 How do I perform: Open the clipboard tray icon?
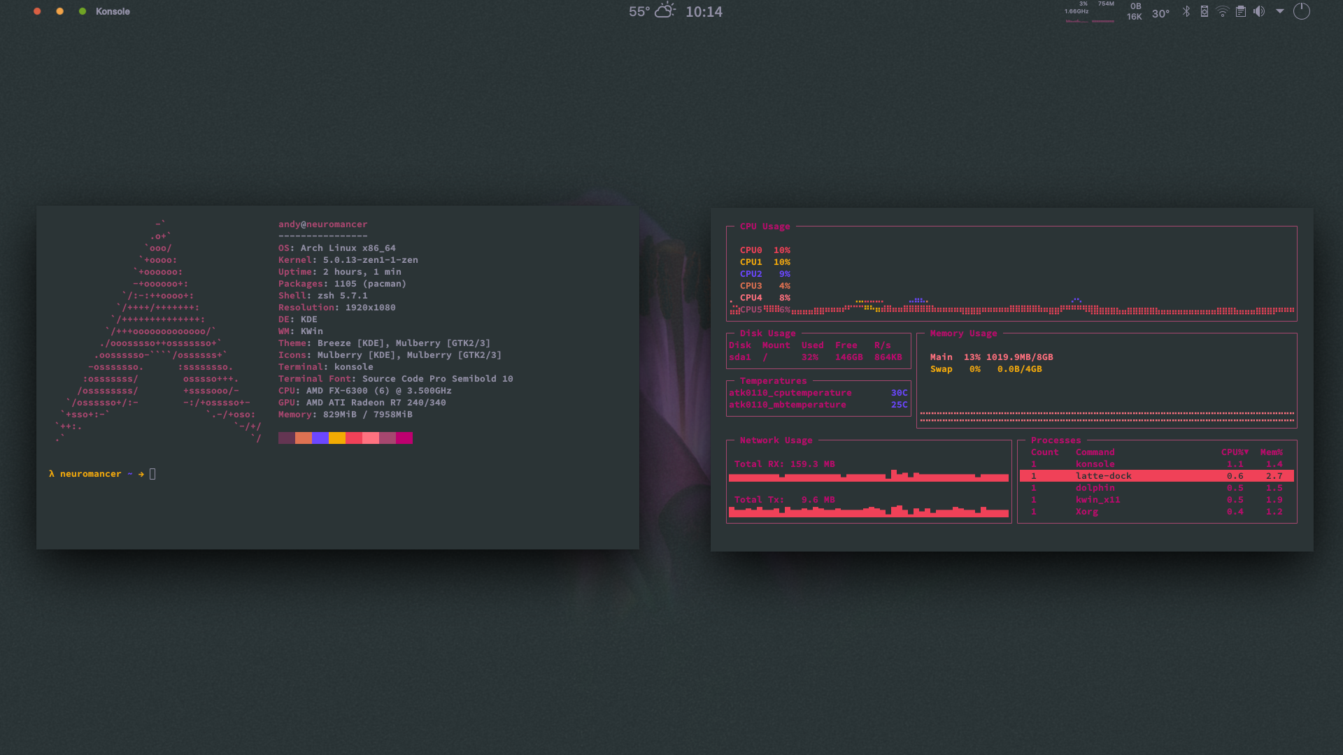click(1241, 11)
